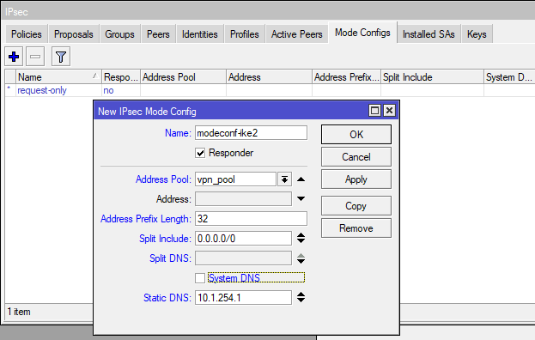Open the filter funnel icon
Image resolution: width=535 pixels, height=340 pixels.
(x=61, y=57)
